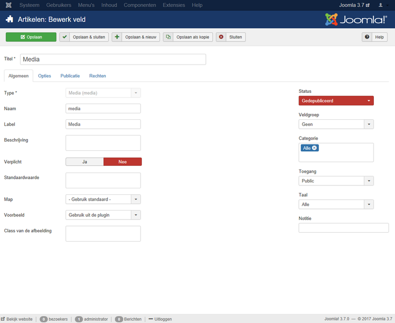
Task: Click Opslaan & nieuw plus button
Action: tap(136, 37)
